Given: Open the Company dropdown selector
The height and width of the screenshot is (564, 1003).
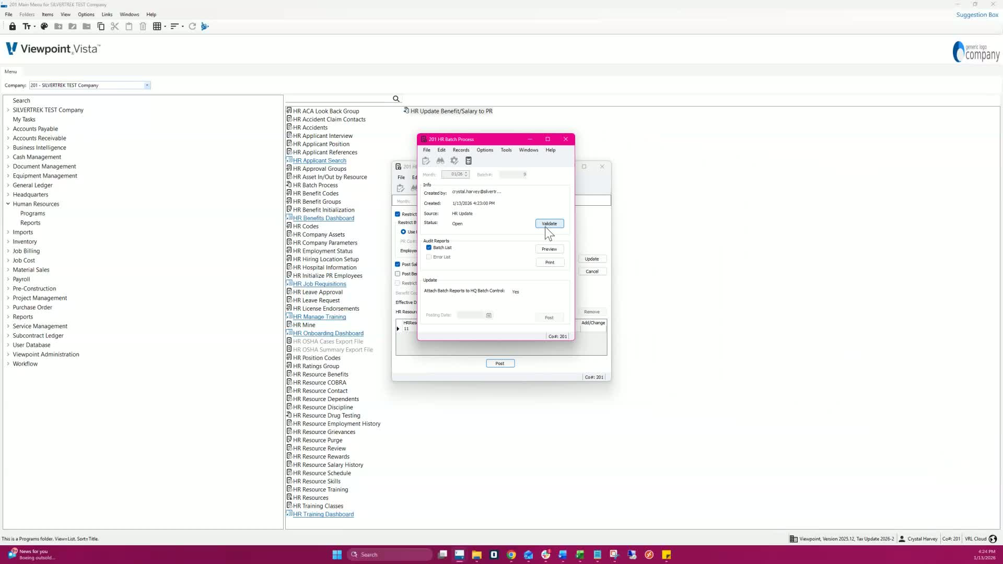Looking at the screenshot, I should 147,85.
